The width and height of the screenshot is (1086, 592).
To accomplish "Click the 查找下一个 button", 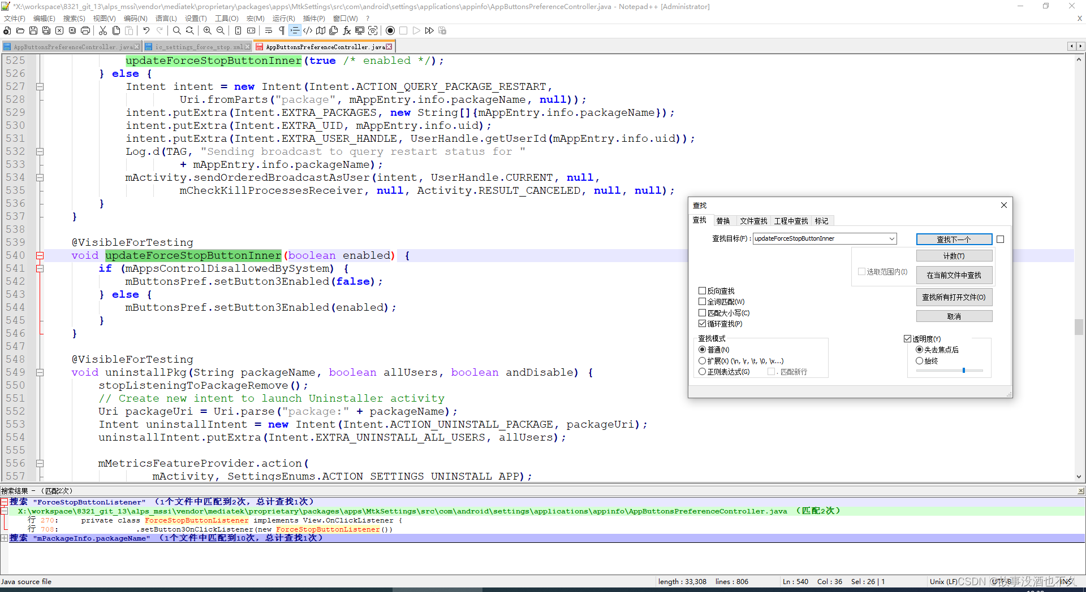I will point(954,239).
